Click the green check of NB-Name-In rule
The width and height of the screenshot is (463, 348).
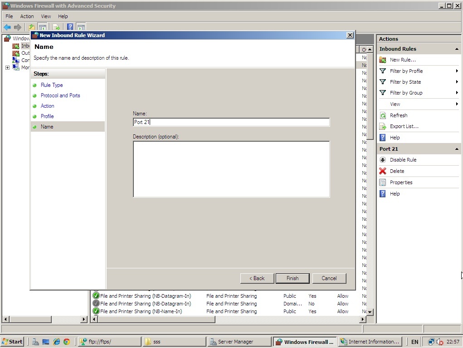point(96,311)
